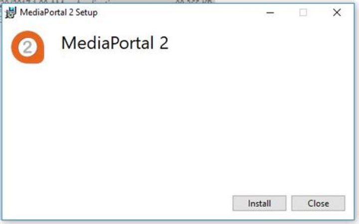Click the orange rounded badge beside heading
The width and height of the screenshot is (359, 224).
[x=27, y=47]
